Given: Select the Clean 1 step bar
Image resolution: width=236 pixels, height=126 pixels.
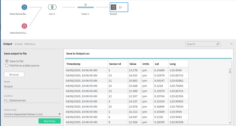Looking at the screenshot, I should [85, 7].
